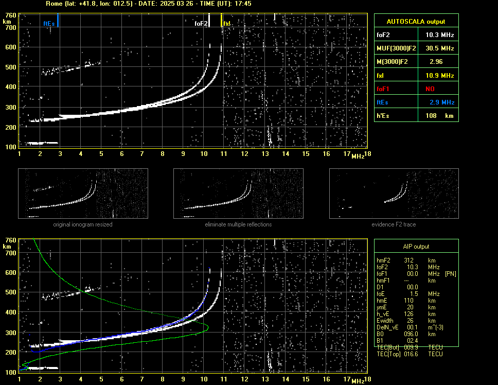Select the 'AUTOSCALA output' table header

click(416, 22)
